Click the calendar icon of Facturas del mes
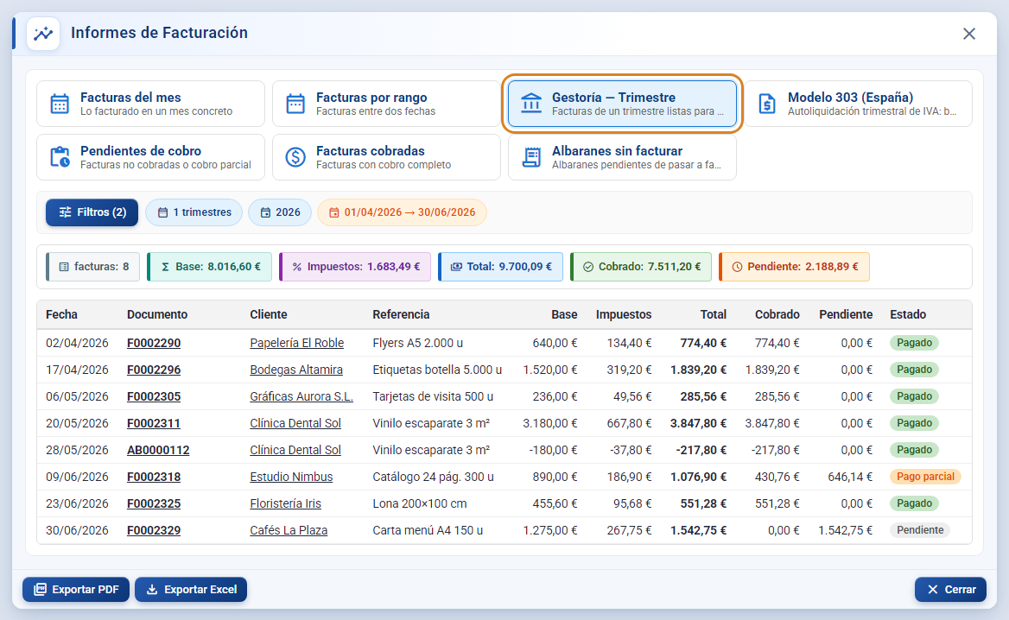 pyautogui.click(x=60, y=104)
